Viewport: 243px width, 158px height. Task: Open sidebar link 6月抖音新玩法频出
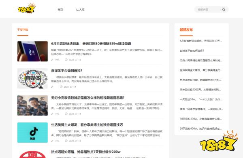click(x=201, y=41)
